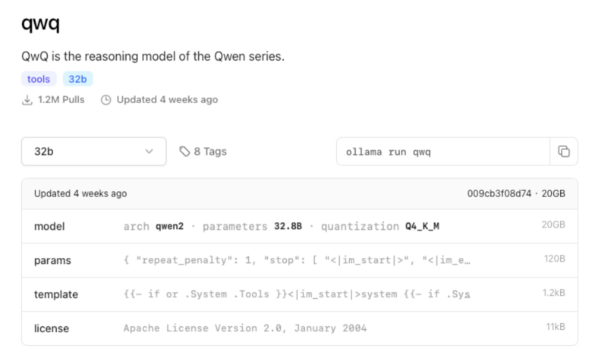Viewport: 592px width, 361px height.
Task: Click the tag icon next to 8 Tags
Action: pyautogui.click(x=184, y=152)
